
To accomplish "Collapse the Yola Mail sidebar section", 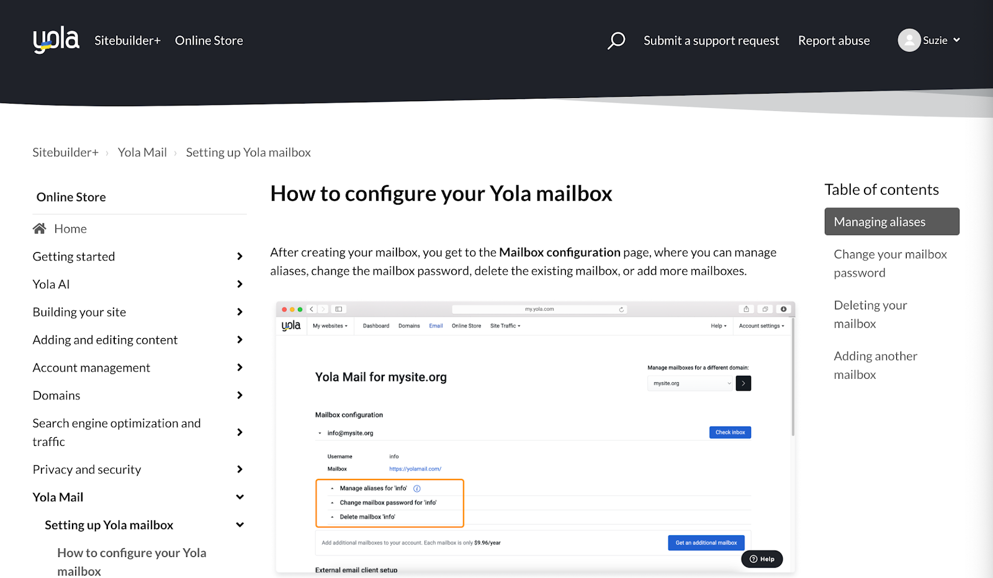I will [240, 497].
